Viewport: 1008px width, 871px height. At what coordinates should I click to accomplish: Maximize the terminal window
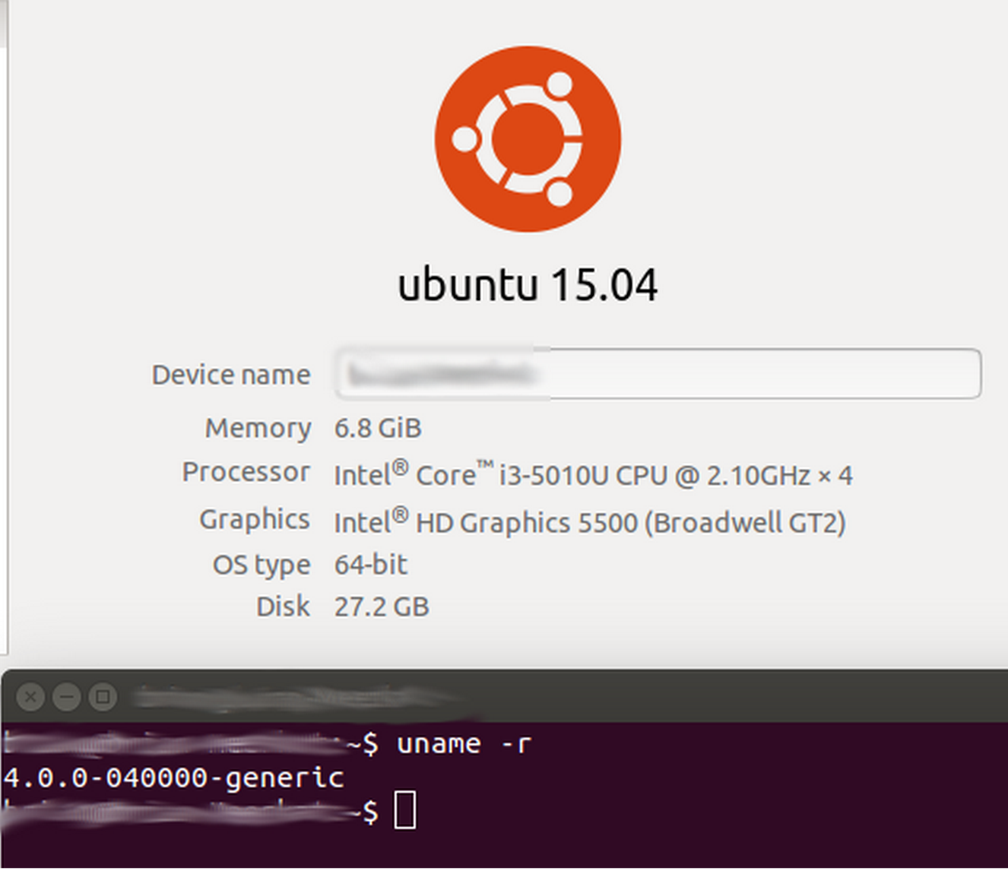click(x=103, y=696)
